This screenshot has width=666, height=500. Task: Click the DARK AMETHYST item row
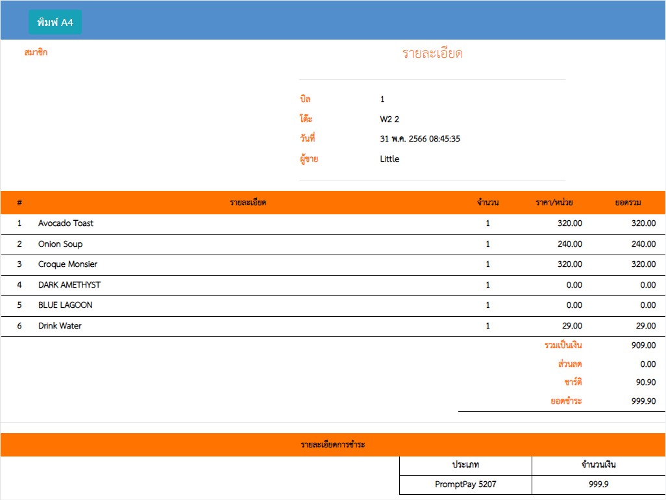[x=69, y=285]
